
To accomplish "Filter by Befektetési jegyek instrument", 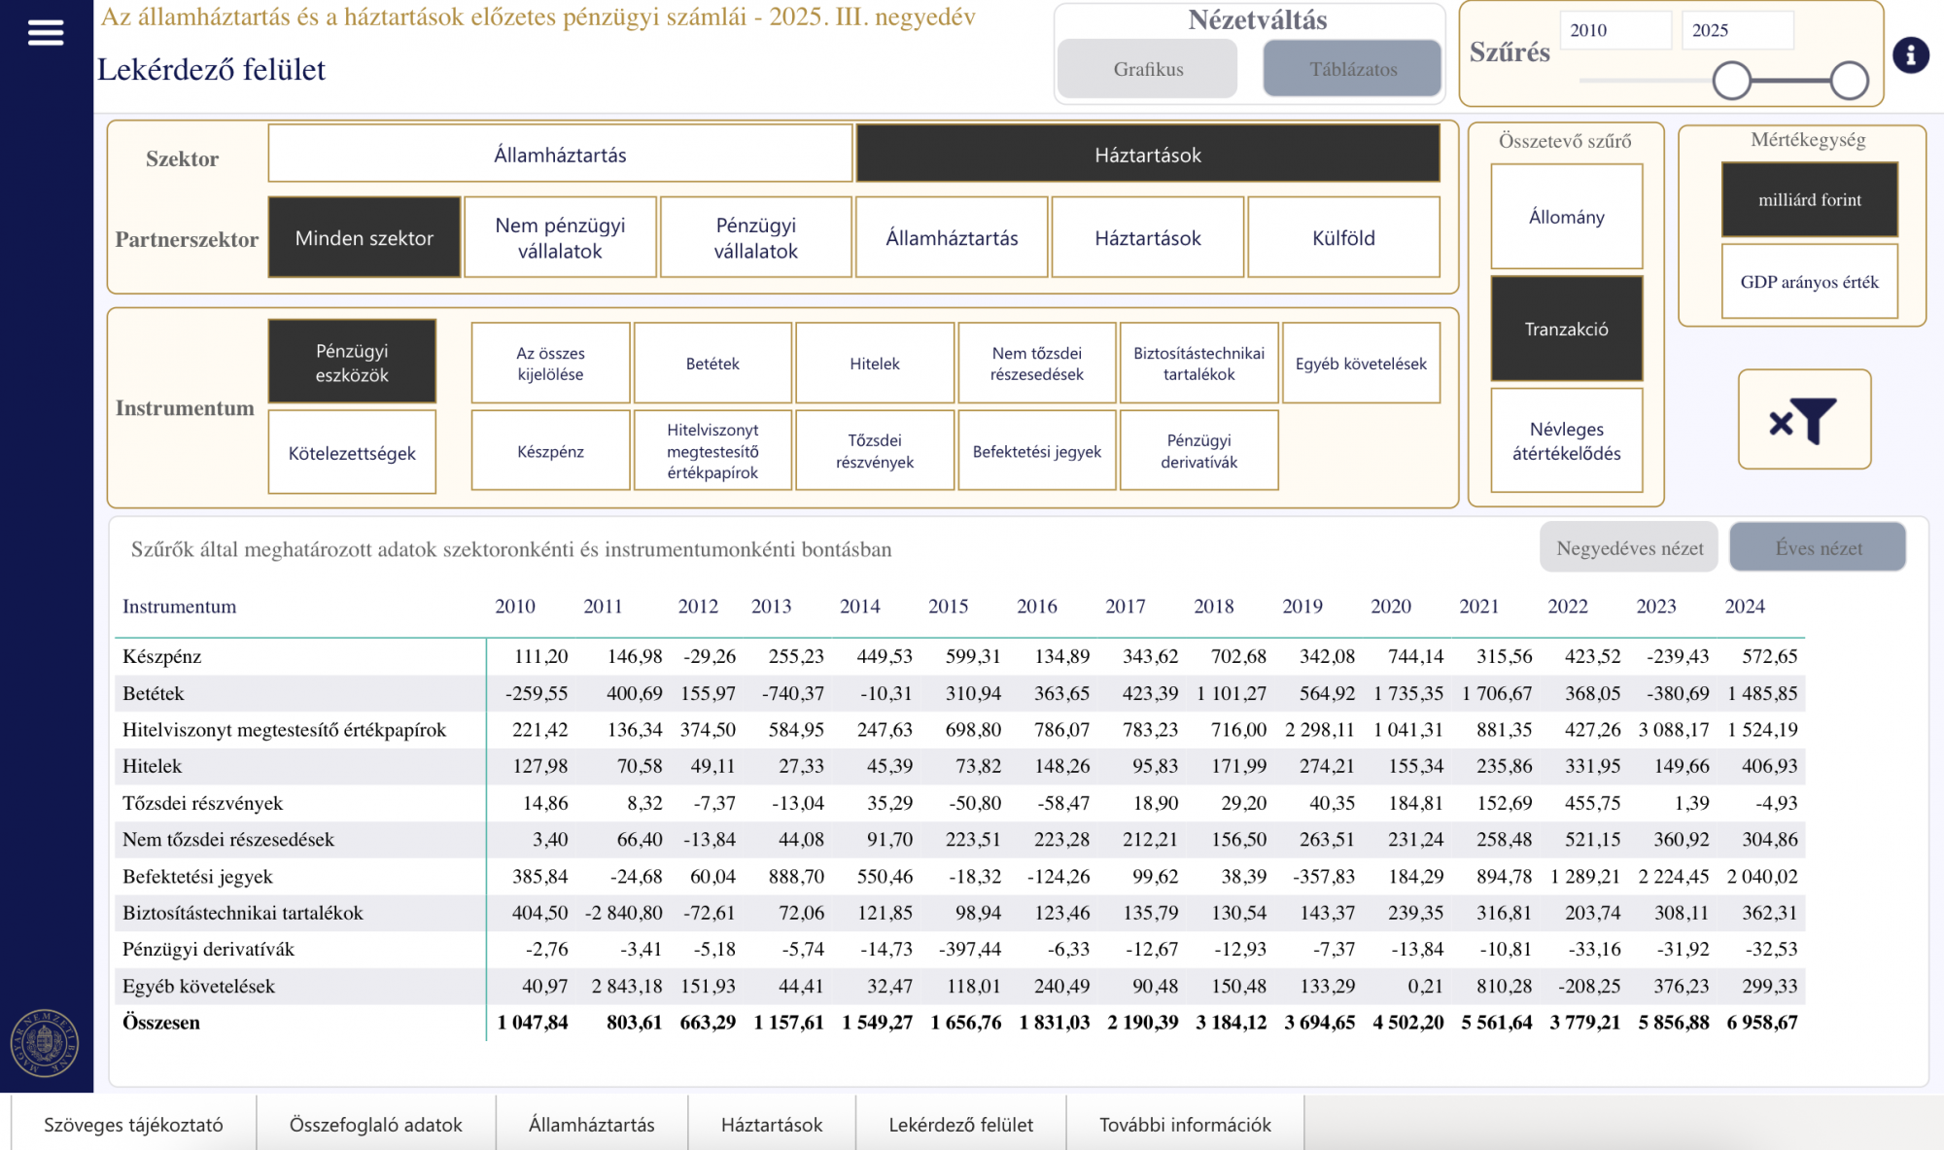I will click(1036, 451).
